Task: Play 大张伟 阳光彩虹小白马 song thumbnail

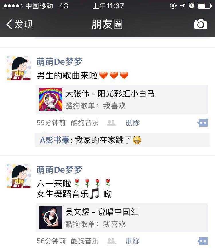Action: (x=51, y=99)
